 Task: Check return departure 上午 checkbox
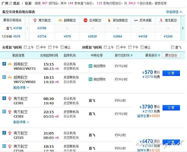[x=105, y=47]
